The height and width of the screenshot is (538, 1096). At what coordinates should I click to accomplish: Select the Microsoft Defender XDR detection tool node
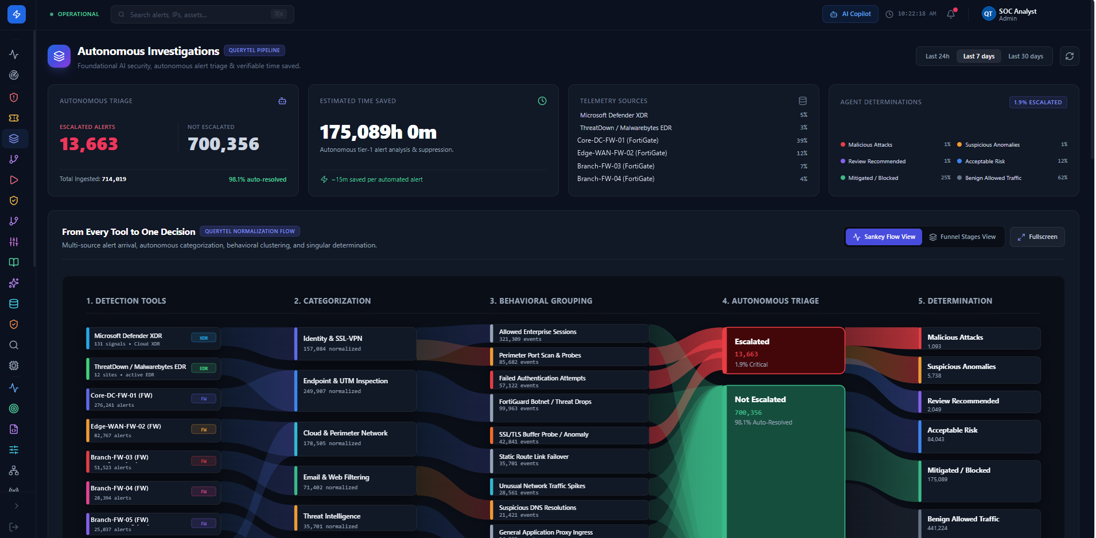pos(153,339)
